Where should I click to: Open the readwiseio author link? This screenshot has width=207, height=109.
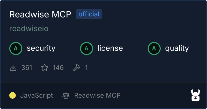(x=29, y=29)
